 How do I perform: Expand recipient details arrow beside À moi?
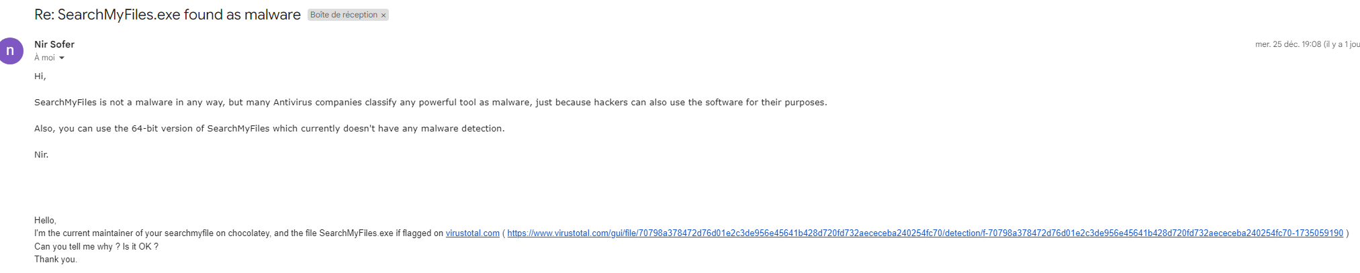coord(62,58)
